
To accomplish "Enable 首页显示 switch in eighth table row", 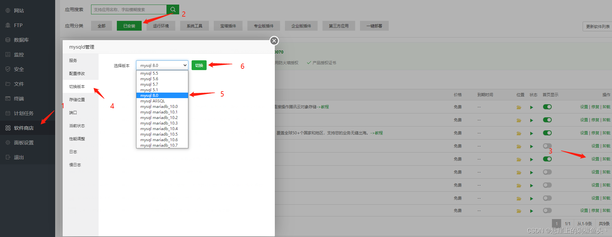I will coord(547,198).
